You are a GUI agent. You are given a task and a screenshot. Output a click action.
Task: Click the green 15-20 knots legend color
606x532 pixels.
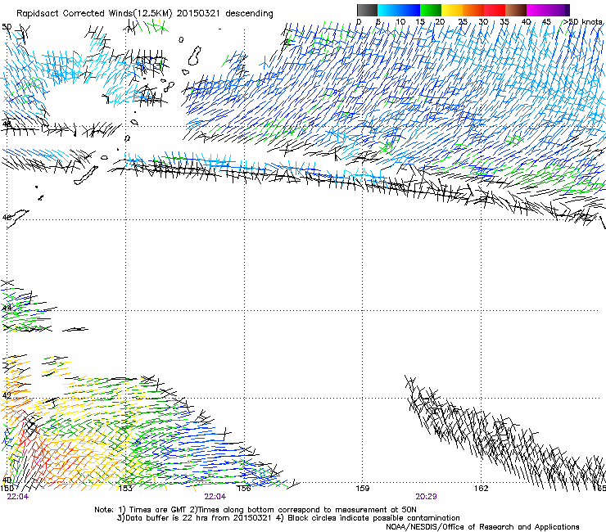click(x=431, y=10)
